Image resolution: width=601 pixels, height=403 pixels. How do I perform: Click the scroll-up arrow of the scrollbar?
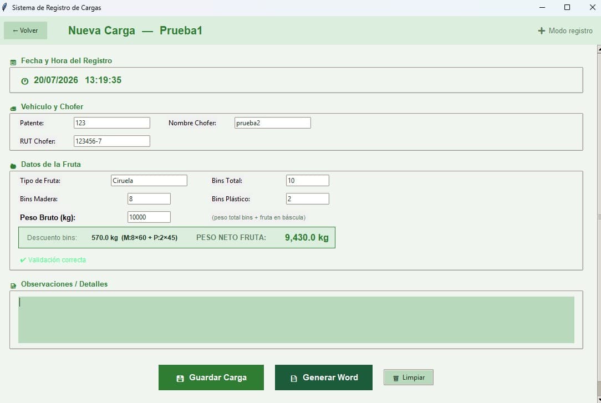(599, 49)
